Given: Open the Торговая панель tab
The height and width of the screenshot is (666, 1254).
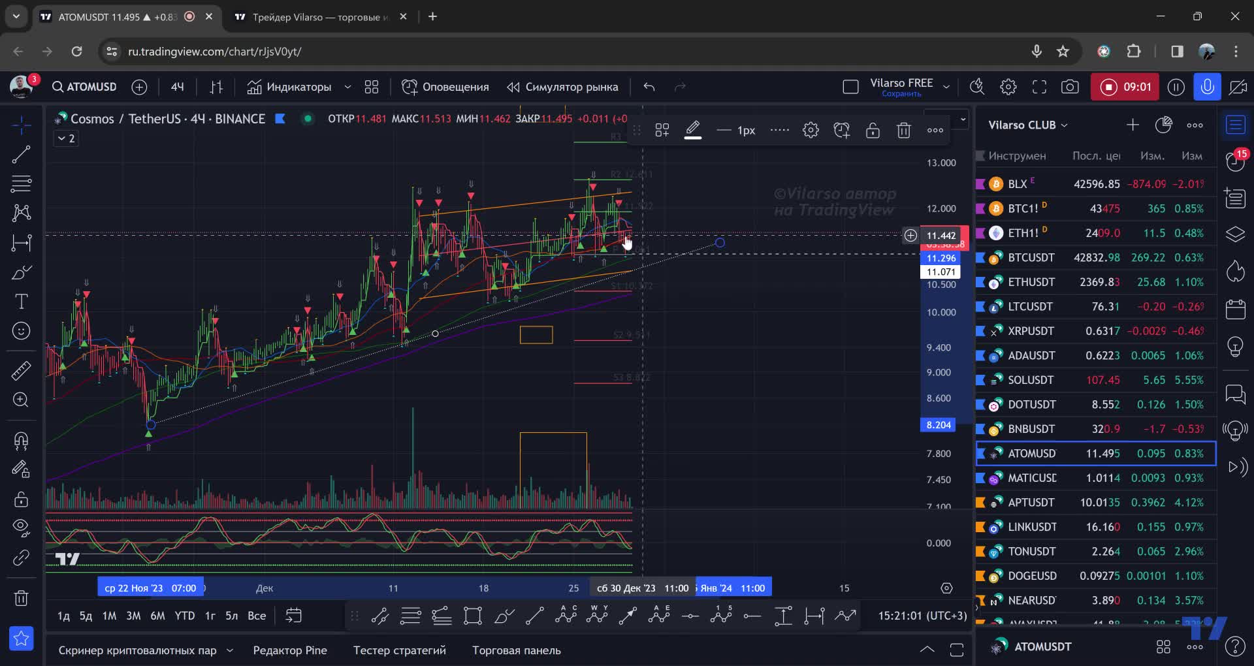Looking at the screenshot, I should [x=517, y=650].
